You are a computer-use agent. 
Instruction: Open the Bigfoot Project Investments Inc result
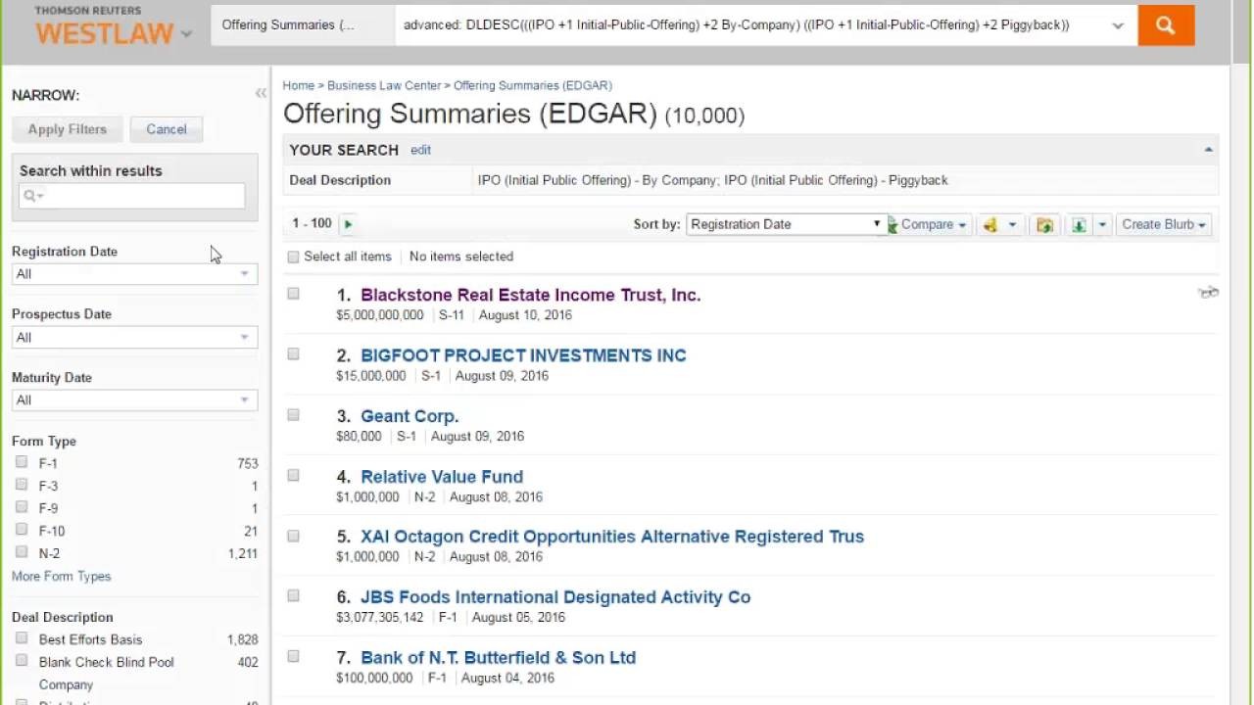[x=523, y=355]
